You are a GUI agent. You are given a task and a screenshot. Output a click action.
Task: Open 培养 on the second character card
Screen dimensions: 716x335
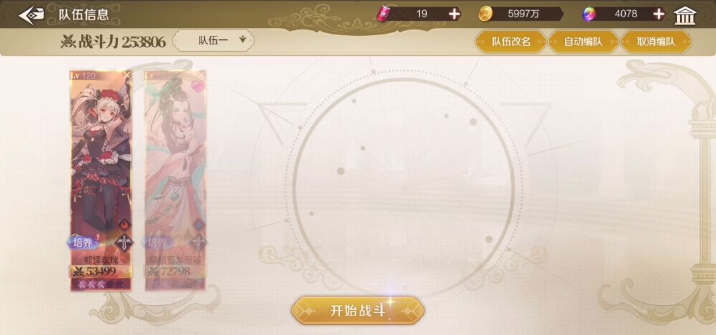(x=157, y=243)
